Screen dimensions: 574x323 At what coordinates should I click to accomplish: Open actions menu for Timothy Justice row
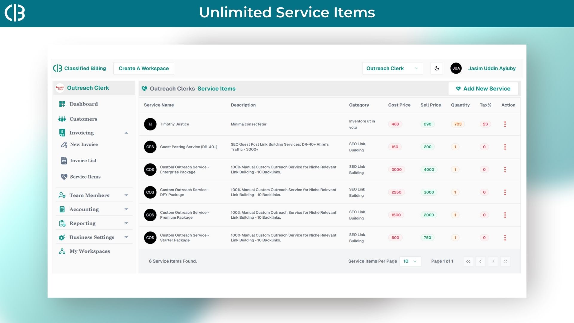505,124
